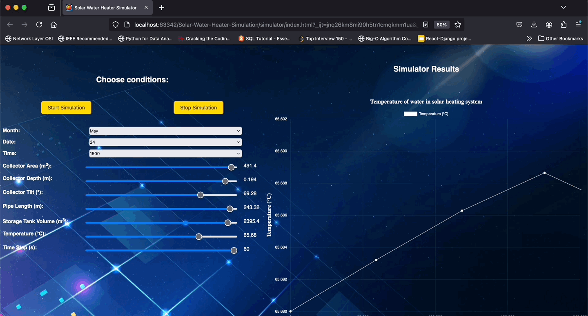588x316 pixels.
Task: Open the Time dropdown showing 1500
Action: pos(165,154)
